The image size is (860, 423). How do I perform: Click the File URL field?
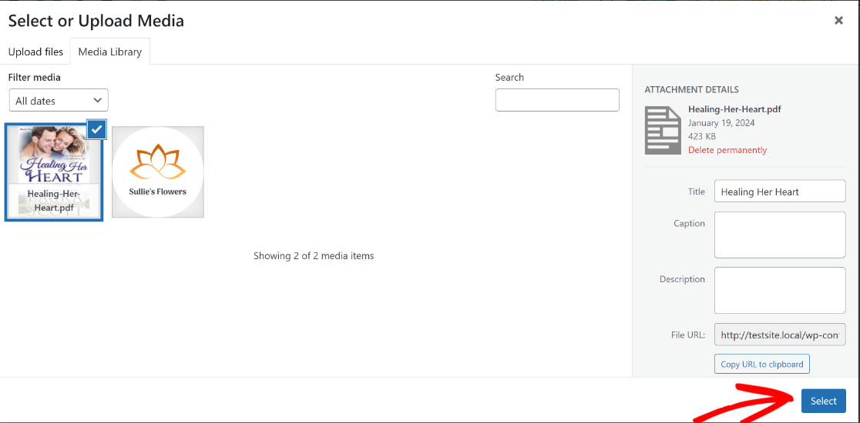coord(779,335)
